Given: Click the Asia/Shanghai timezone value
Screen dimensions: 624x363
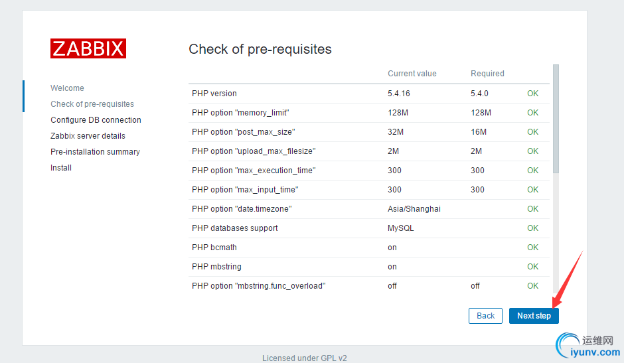Looking at the screenshot, I should [414, 209].
